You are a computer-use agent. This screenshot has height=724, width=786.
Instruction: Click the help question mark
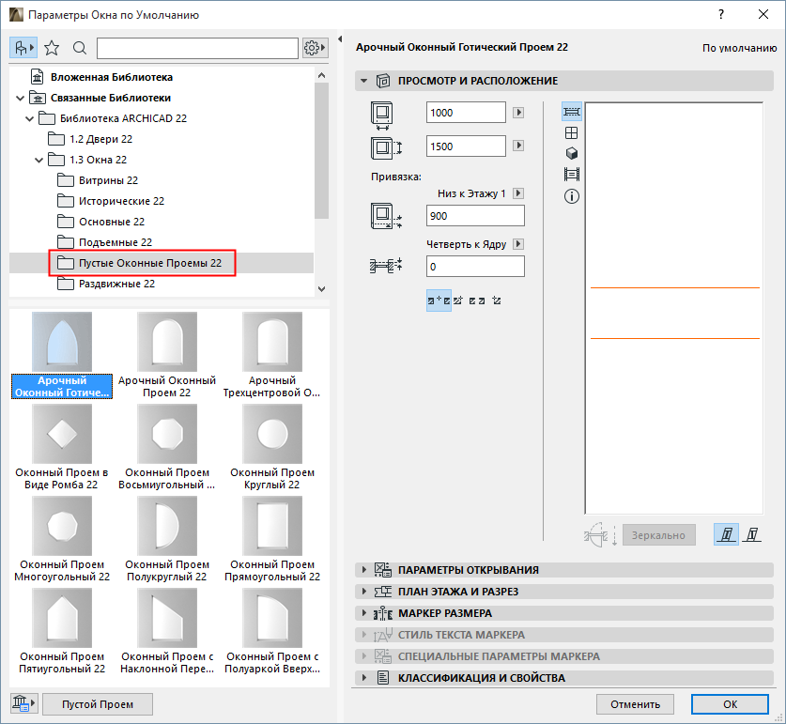point(721,14)
